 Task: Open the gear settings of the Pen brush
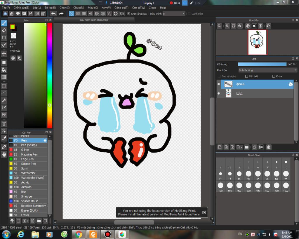click(x=45, y=140)
